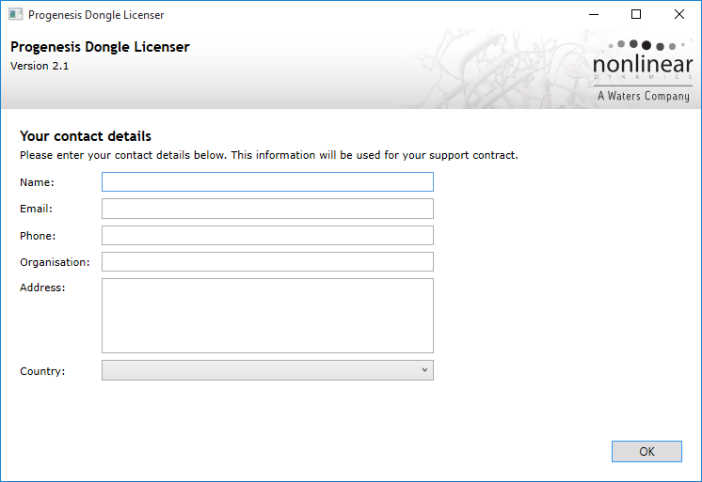Click the 'Progenesis Dongle Licenser' banner title

100,47
